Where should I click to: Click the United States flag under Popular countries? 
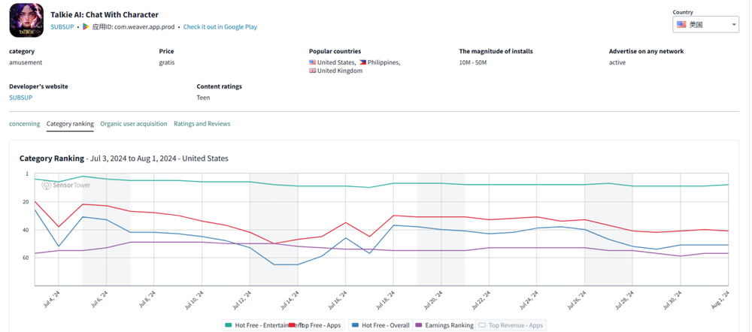pyautogui.click(x=312, y=62)
